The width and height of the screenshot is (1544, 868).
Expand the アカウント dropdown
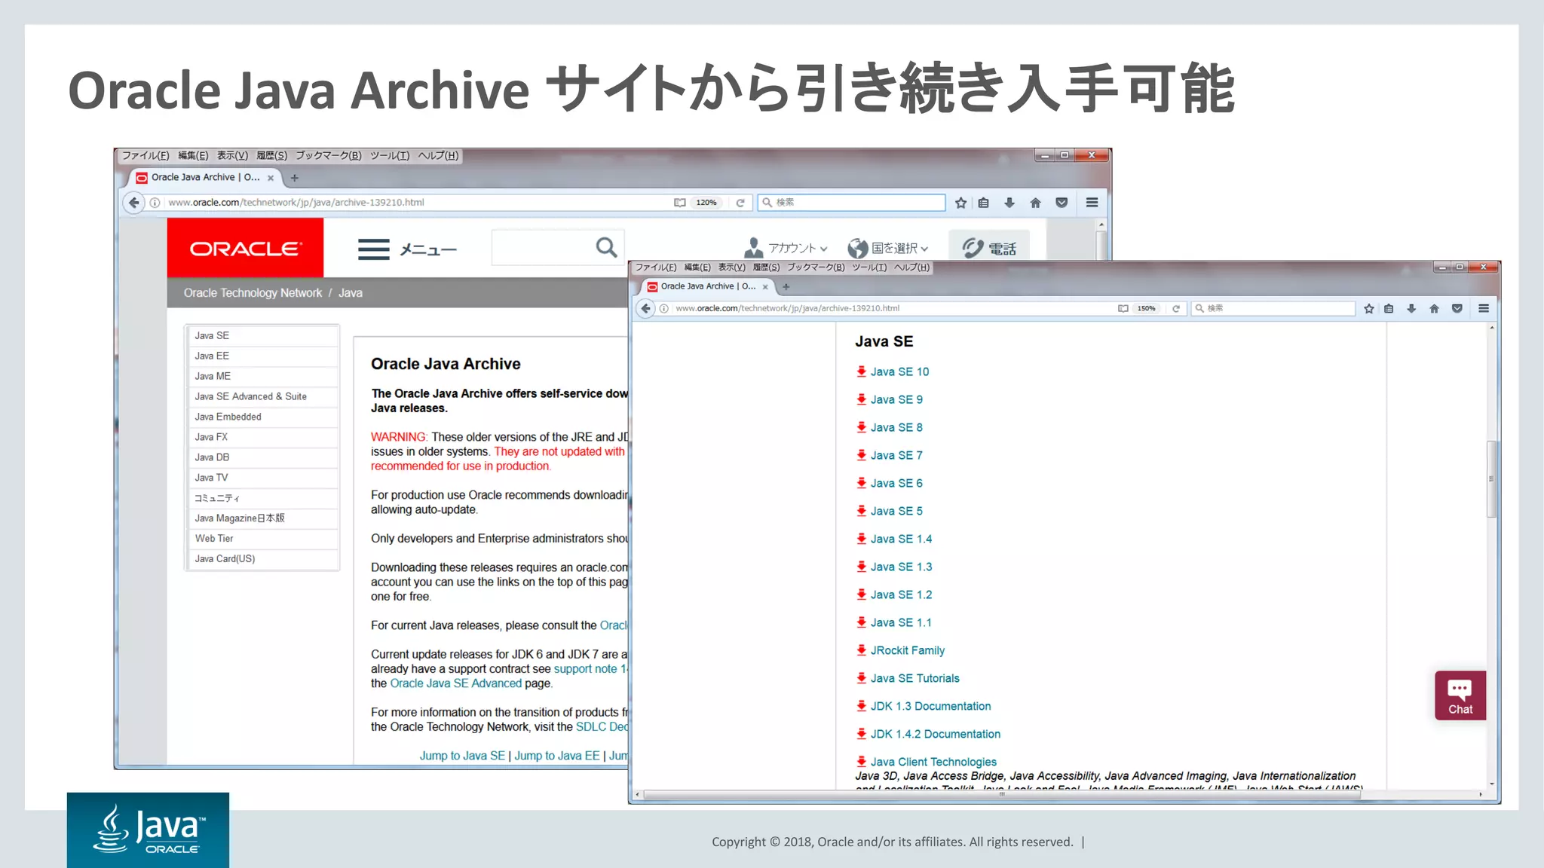tap(786, 248)
